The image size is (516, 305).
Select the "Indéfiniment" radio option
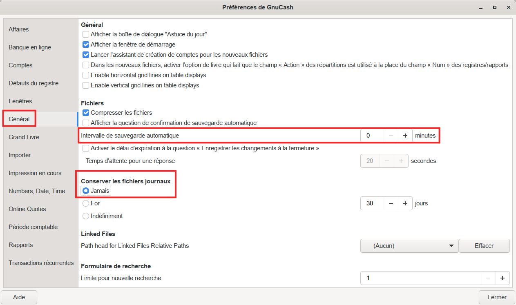point(86,216)
